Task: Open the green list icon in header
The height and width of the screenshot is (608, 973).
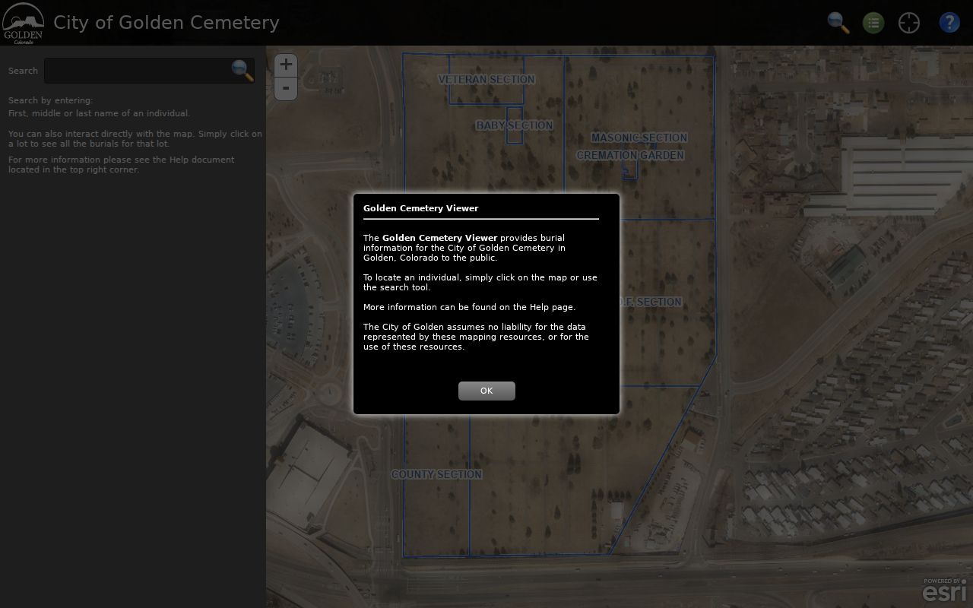Action: coord(873,23)
